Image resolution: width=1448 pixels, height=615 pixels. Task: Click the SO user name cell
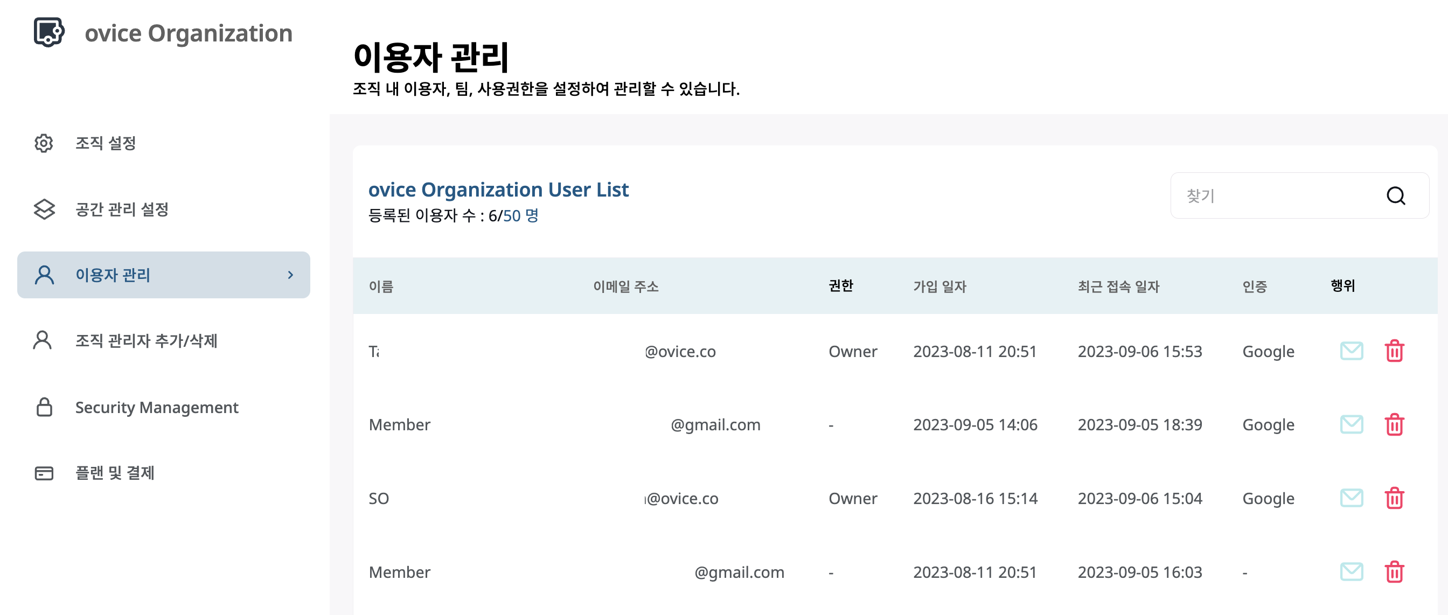pos(378,498)
